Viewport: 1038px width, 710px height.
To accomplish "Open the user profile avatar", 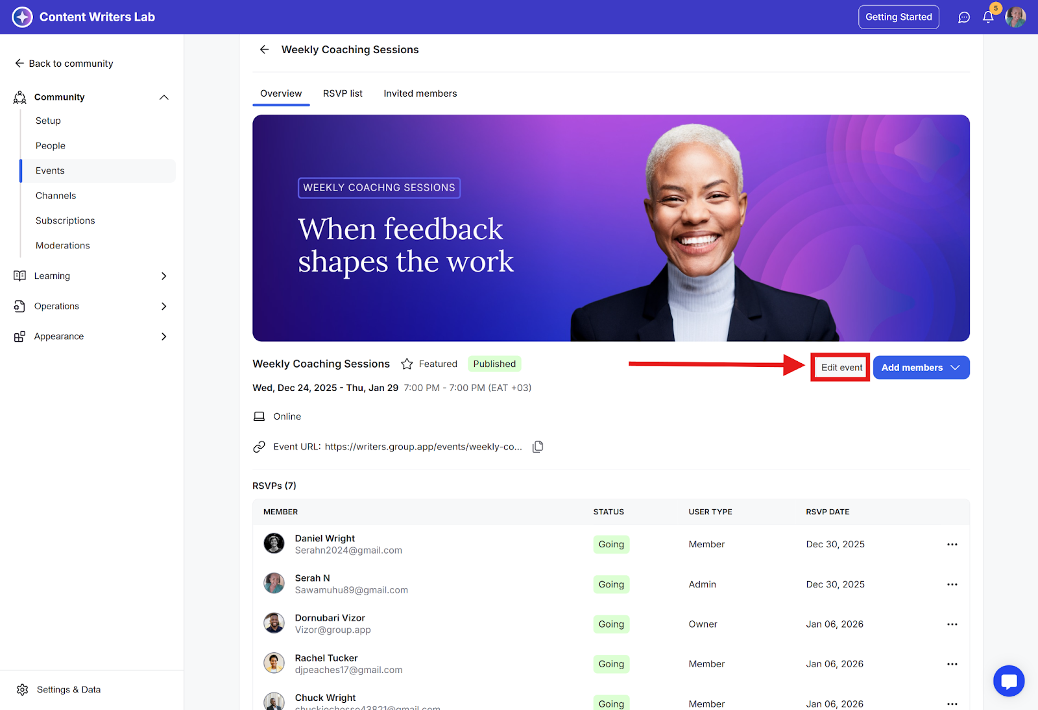I will (1015, 17).
